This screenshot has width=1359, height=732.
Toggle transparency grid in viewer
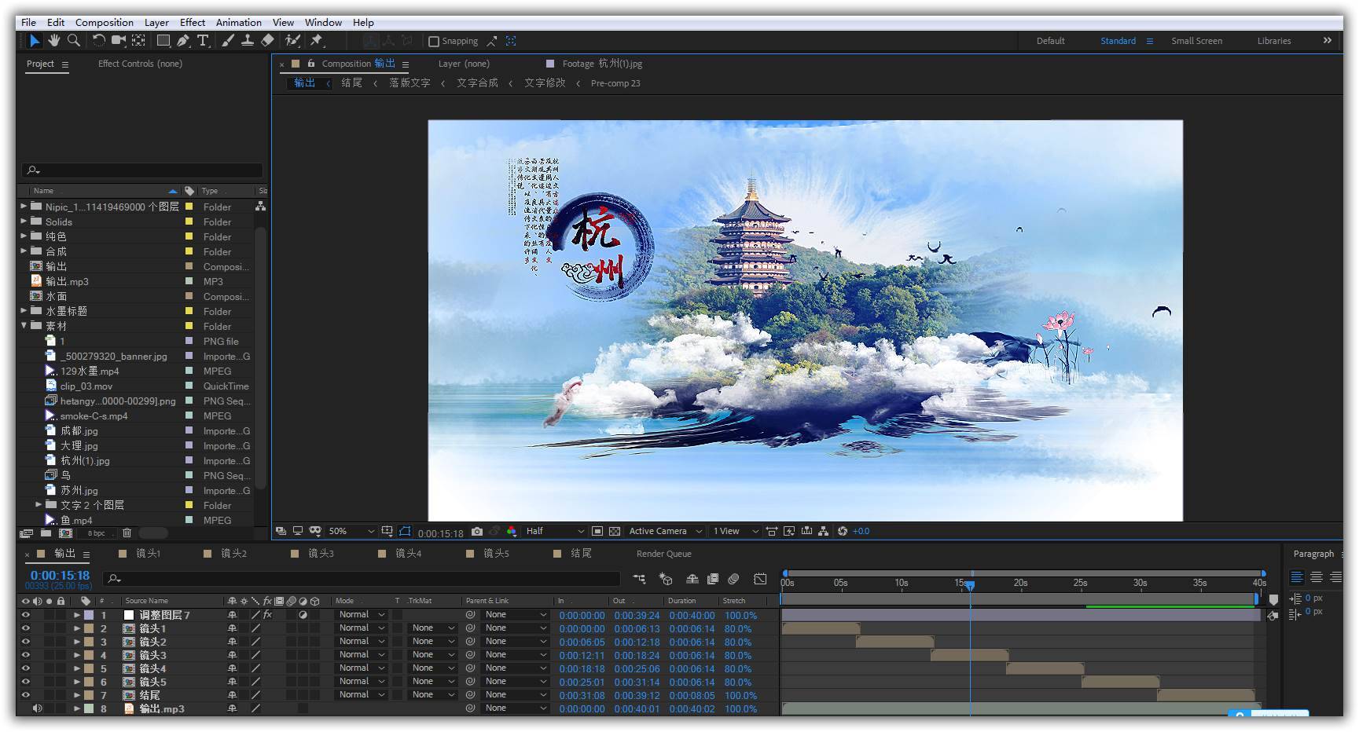(615, 532)
